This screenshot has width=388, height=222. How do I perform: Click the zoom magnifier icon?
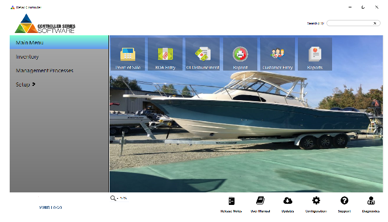[113, 198]
